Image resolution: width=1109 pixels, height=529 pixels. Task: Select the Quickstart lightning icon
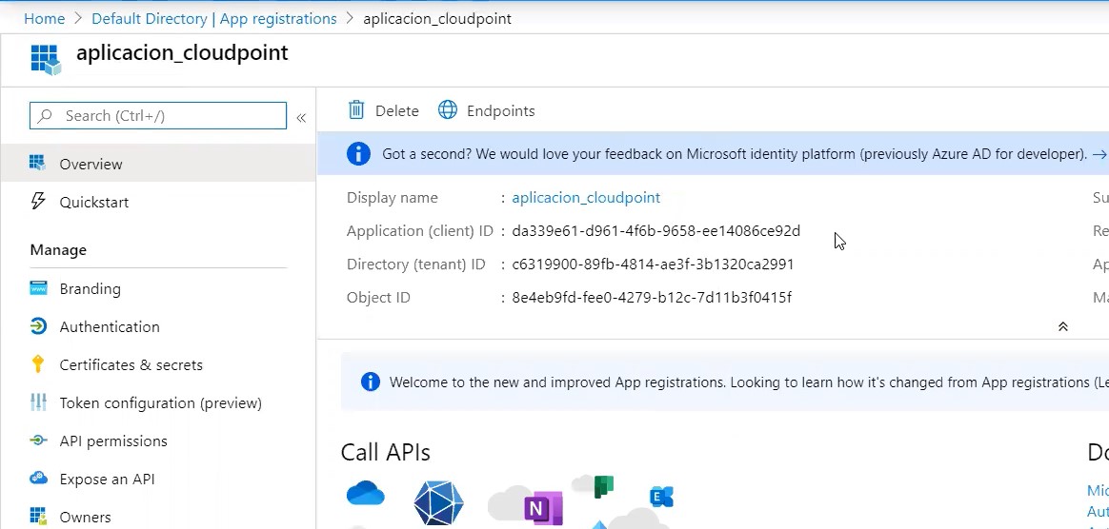pos(38,202)
